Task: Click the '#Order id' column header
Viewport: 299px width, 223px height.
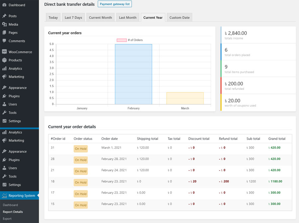Action: tap(58, 139)
